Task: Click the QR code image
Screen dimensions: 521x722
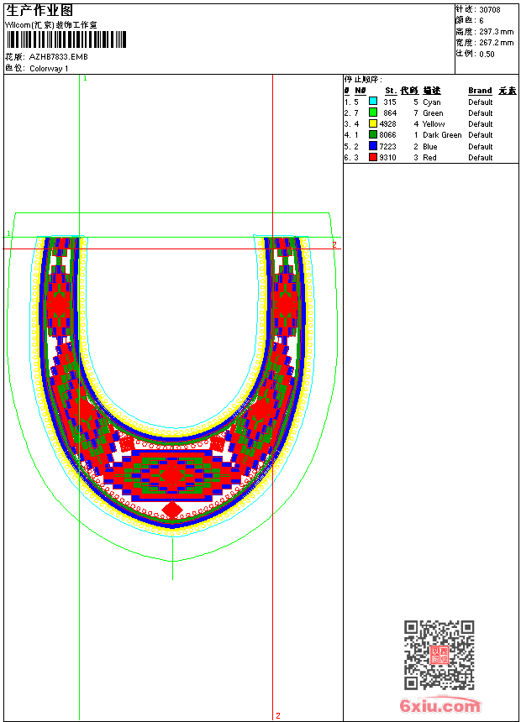Action: (439, 655)
